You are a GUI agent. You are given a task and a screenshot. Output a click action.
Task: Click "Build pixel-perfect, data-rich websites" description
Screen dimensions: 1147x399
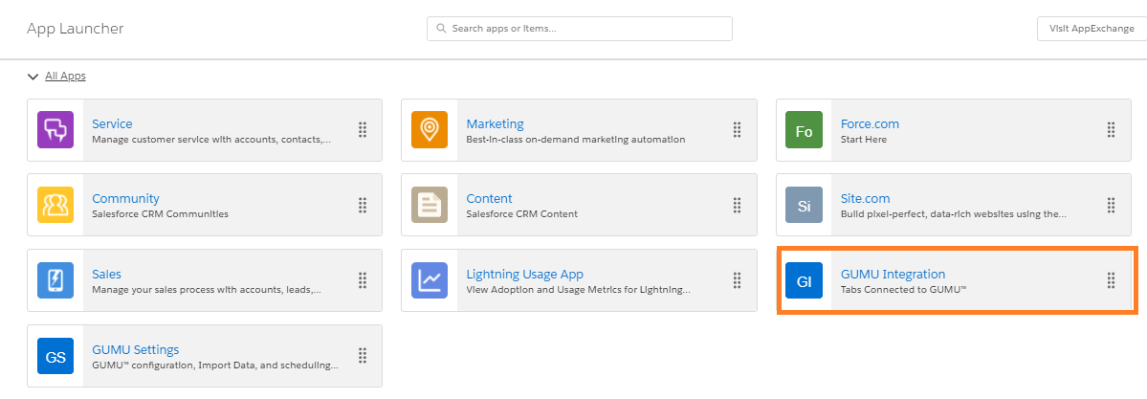click(x=953, y=213)
